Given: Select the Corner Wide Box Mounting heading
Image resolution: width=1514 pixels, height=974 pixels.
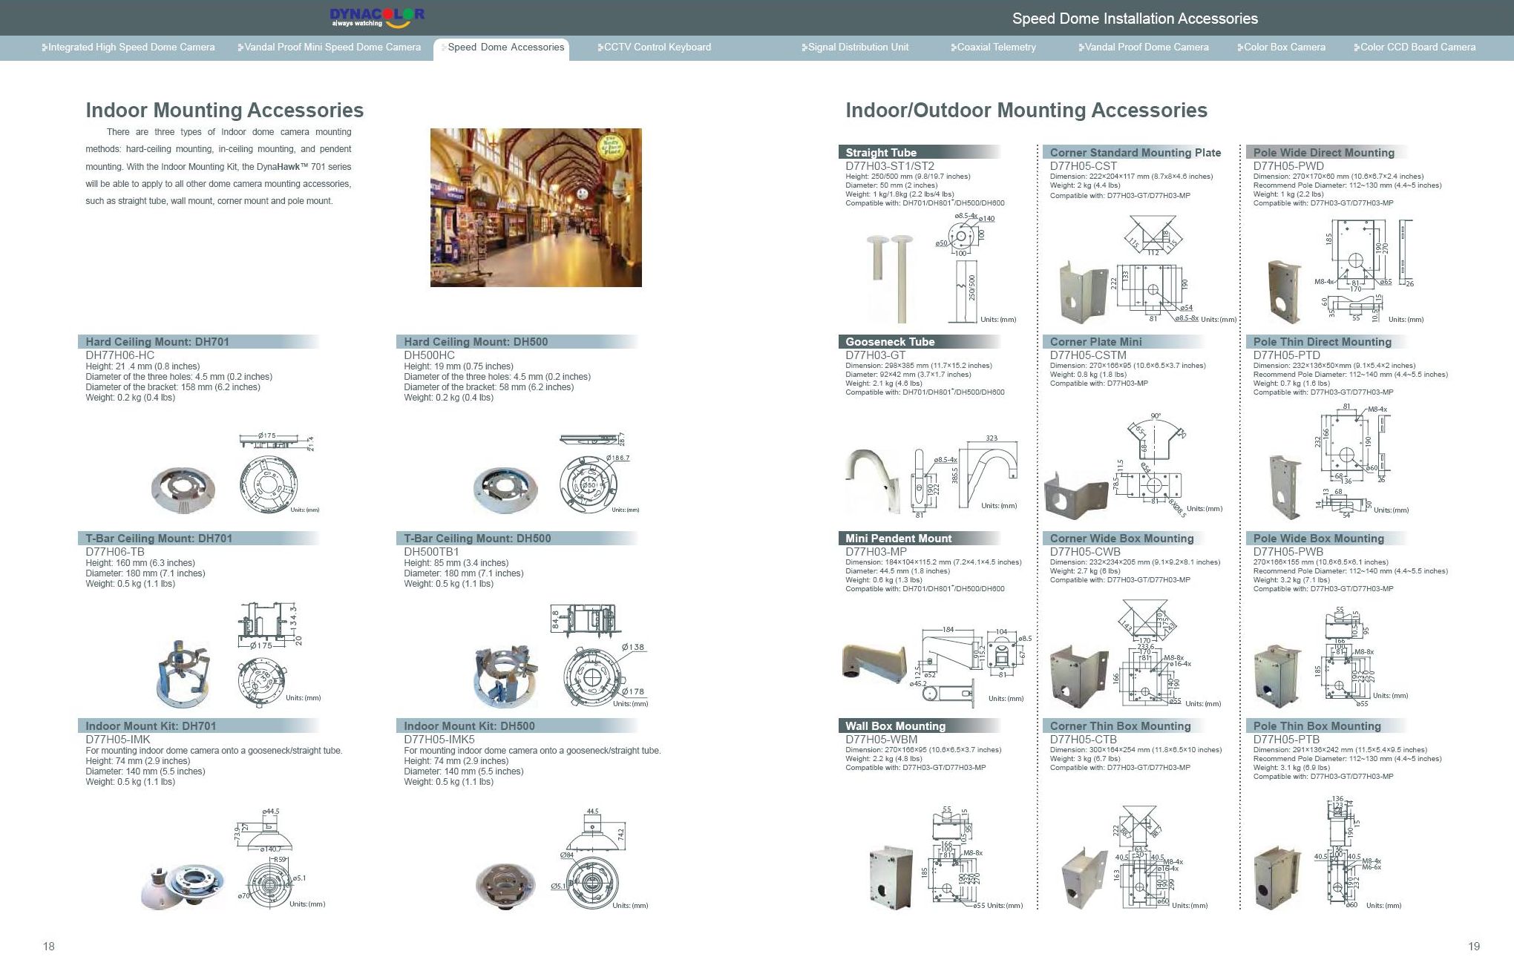Looking at the screenshot, I should (1121, 539).
